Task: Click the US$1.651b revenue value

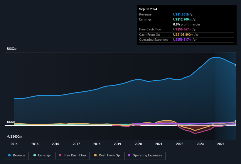Action: coord(181,14)
